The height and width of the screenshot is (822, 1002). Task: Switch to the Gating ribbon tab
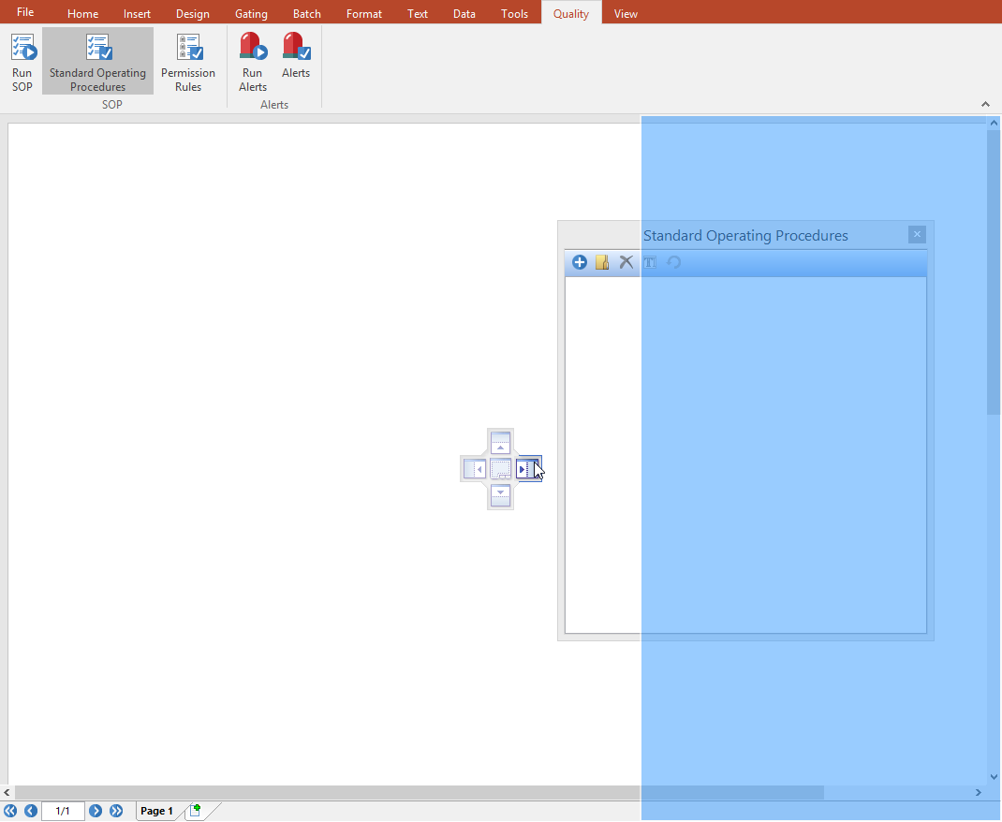[x=251, y=14]
